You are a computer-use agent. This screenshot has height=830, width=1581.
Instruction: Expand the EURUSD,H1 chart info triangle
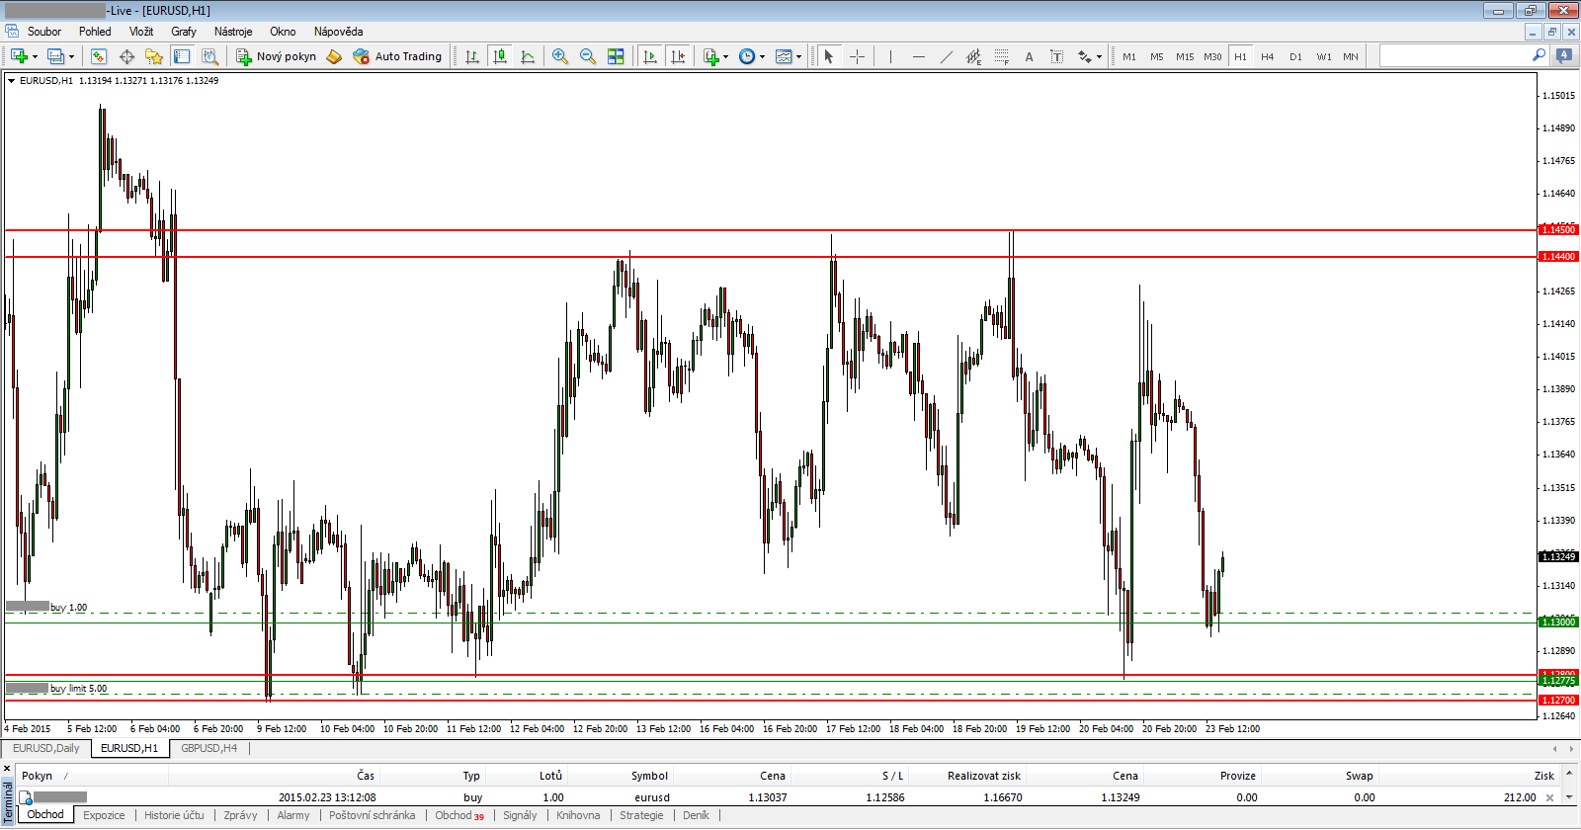tap(12, 81)
